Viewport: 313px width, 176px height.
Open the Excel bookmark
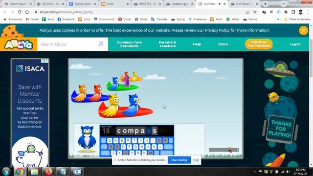[48, 19]
